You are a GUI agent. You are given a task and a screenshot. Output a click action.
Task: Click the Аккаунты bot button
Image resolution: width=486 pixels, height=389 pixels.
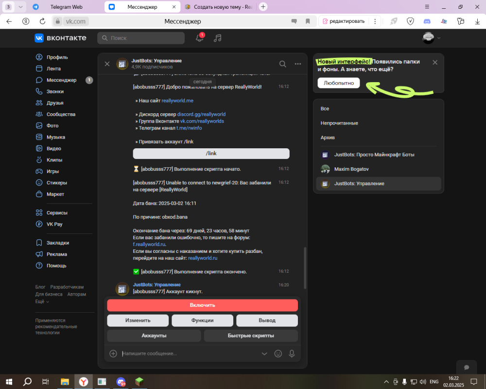click(154, 336)
